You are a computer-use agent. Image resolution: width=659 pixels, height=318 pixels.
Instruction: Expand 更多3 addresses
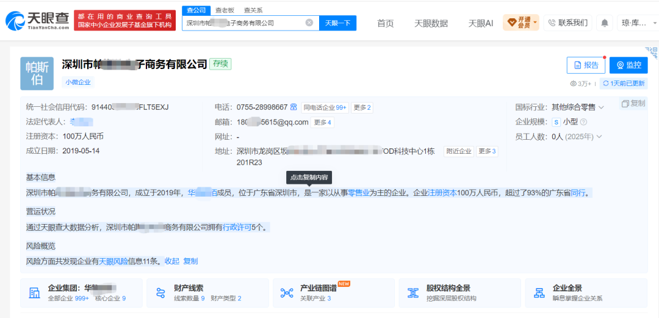(x=487, y=151)
